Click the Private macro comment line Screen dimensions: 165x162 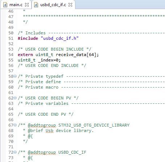[x=91, y=87]
